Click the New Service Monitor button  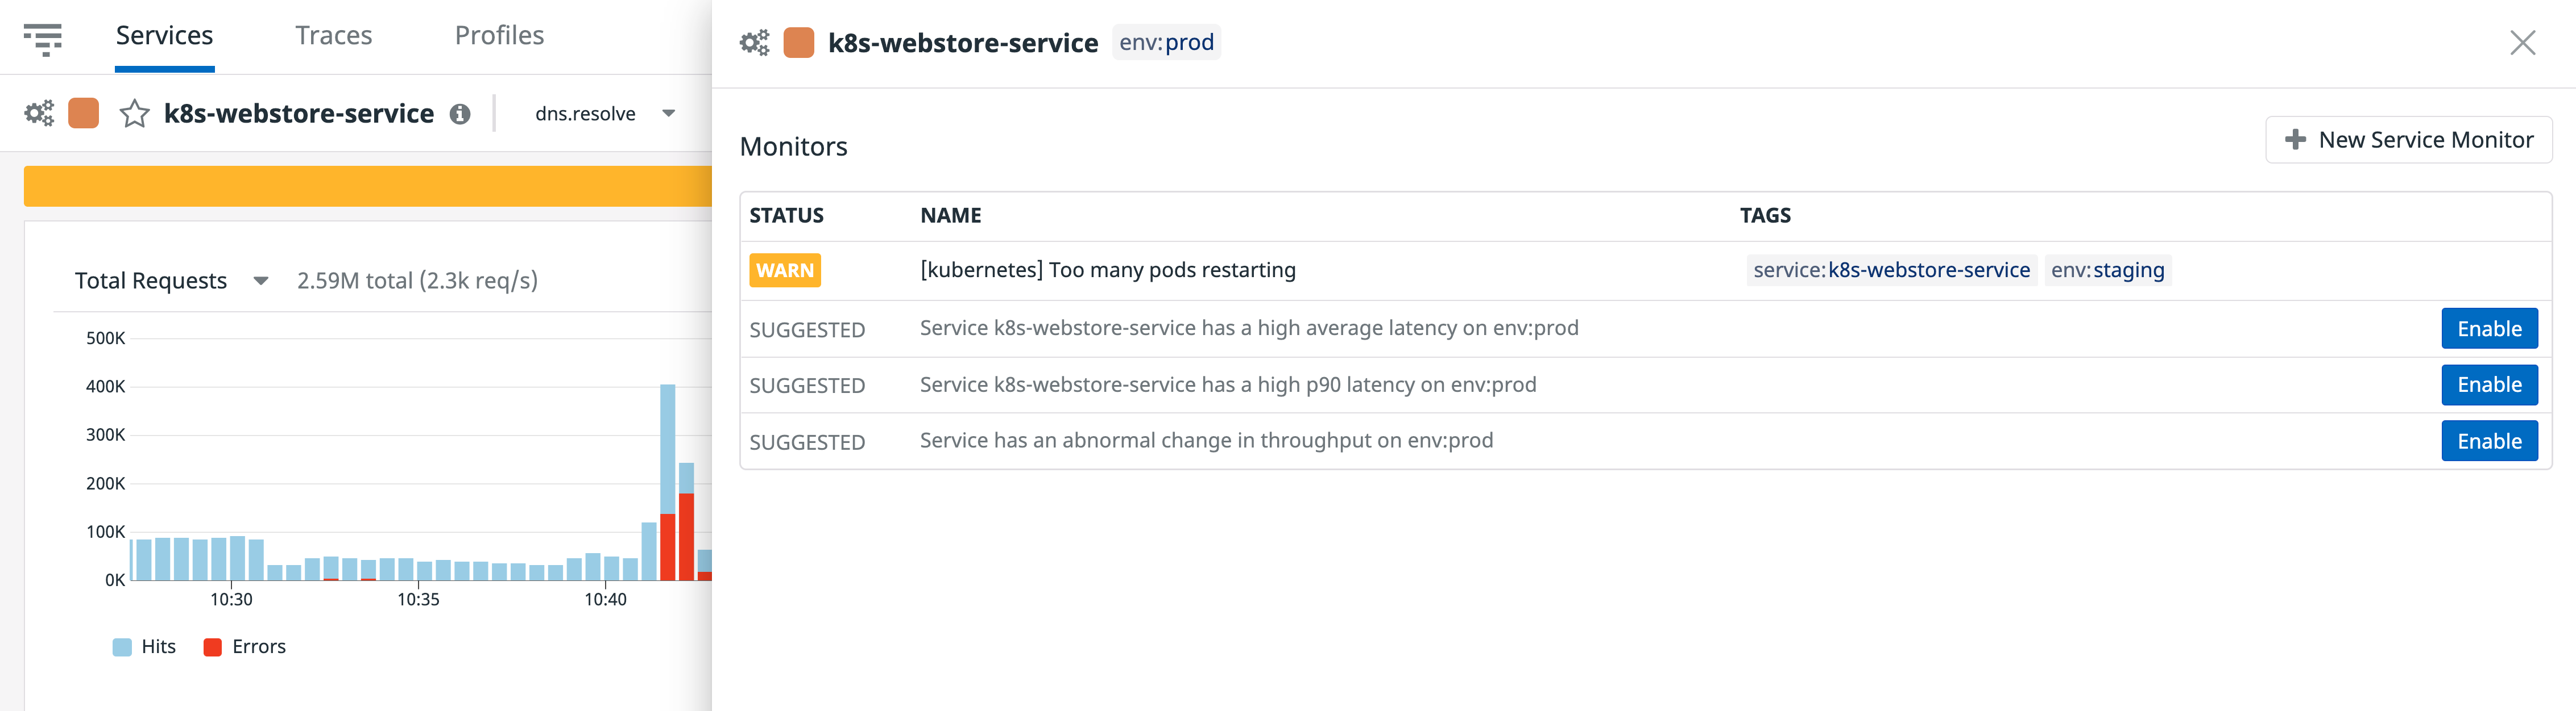click(x=2409, y=139)
